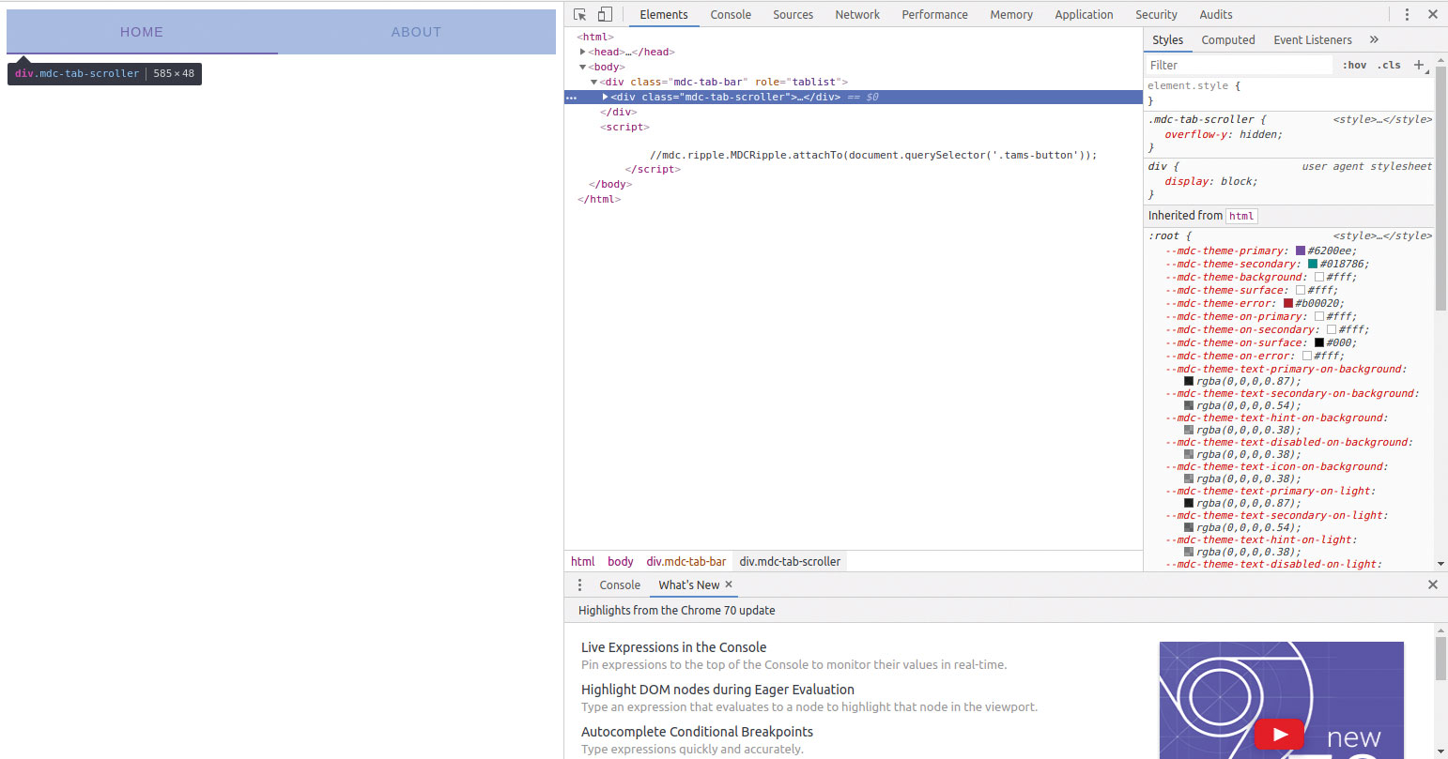Open style source link for :root rule
1448x759 pixels.
1382,235
